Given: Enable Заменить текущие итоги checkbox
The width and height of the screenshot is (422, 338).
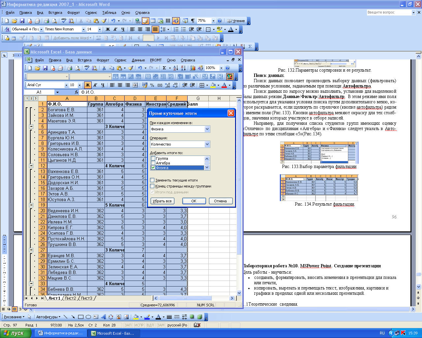Looking at the screenshot, I should (152, 180).
